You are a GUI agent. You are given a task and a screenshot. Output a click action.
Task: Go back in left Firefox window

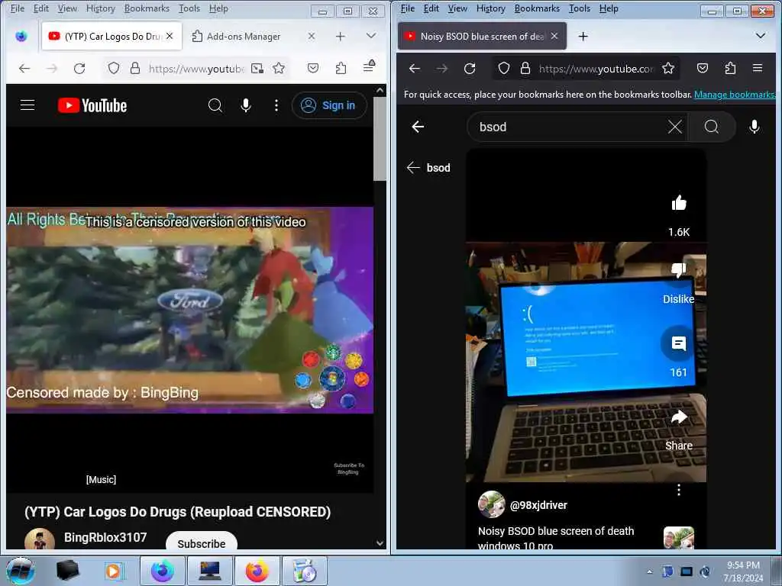coord(24,68)
